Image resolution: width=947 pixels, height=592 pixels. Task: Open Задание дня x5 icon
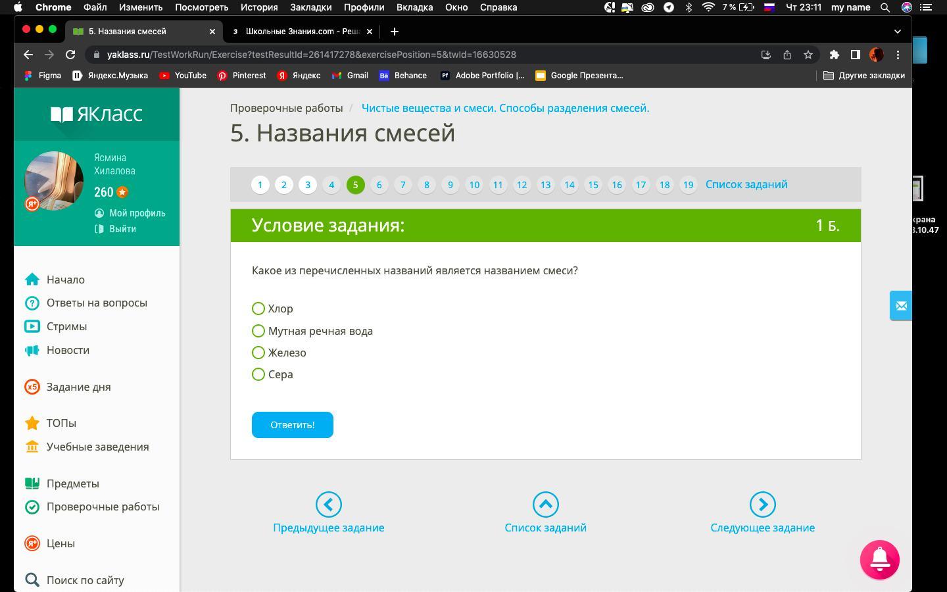click(x=32, y=387)
